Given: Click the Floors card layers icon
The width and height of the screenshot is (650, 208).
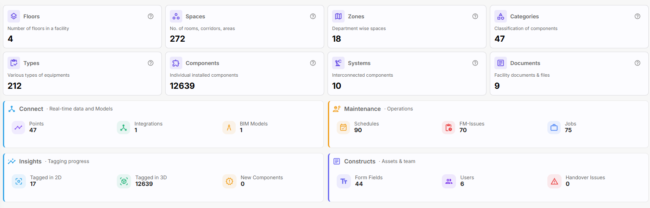Looking at the screenshot, I should point(14,16).
